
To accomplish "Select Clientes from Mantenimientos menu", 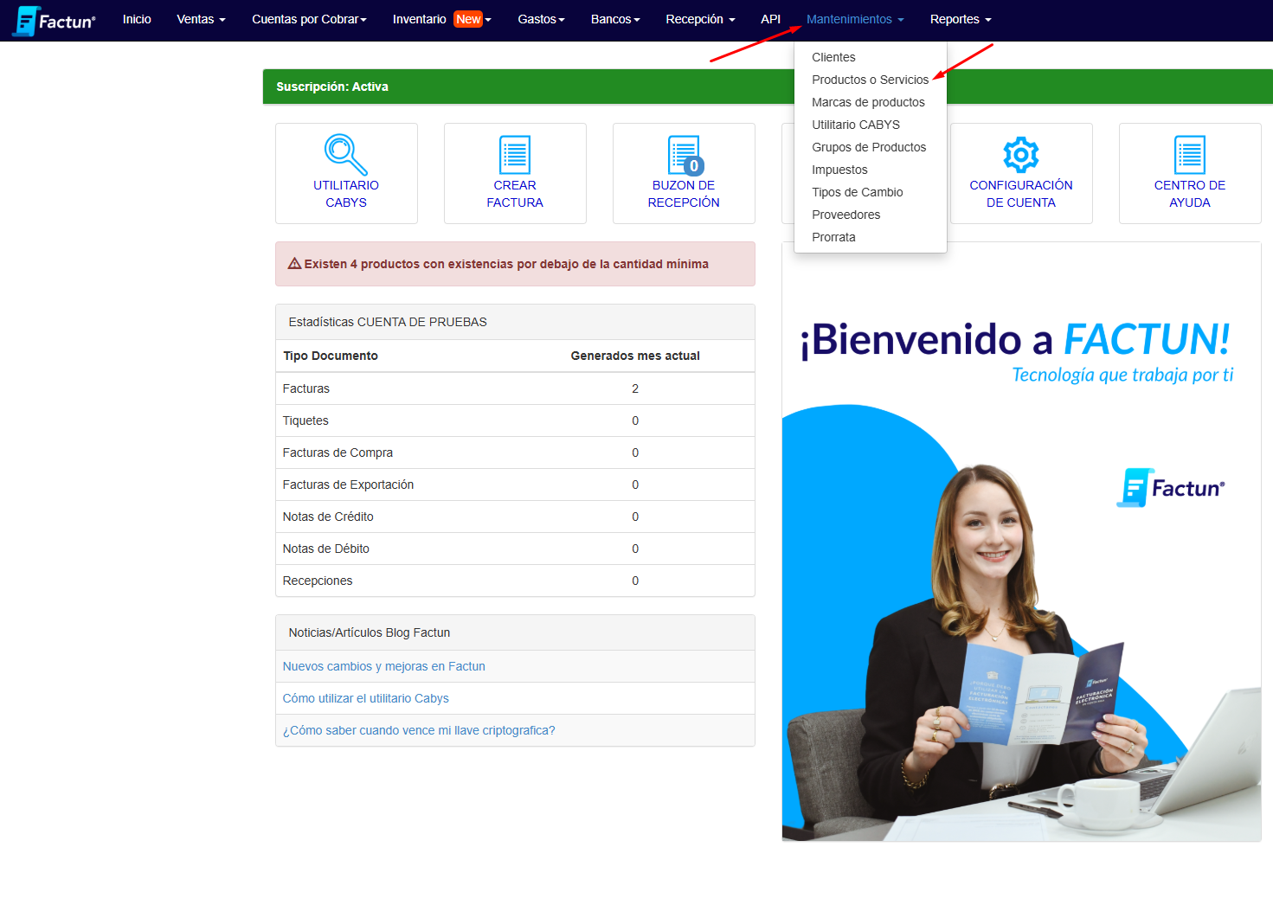I will click(871, 57).
